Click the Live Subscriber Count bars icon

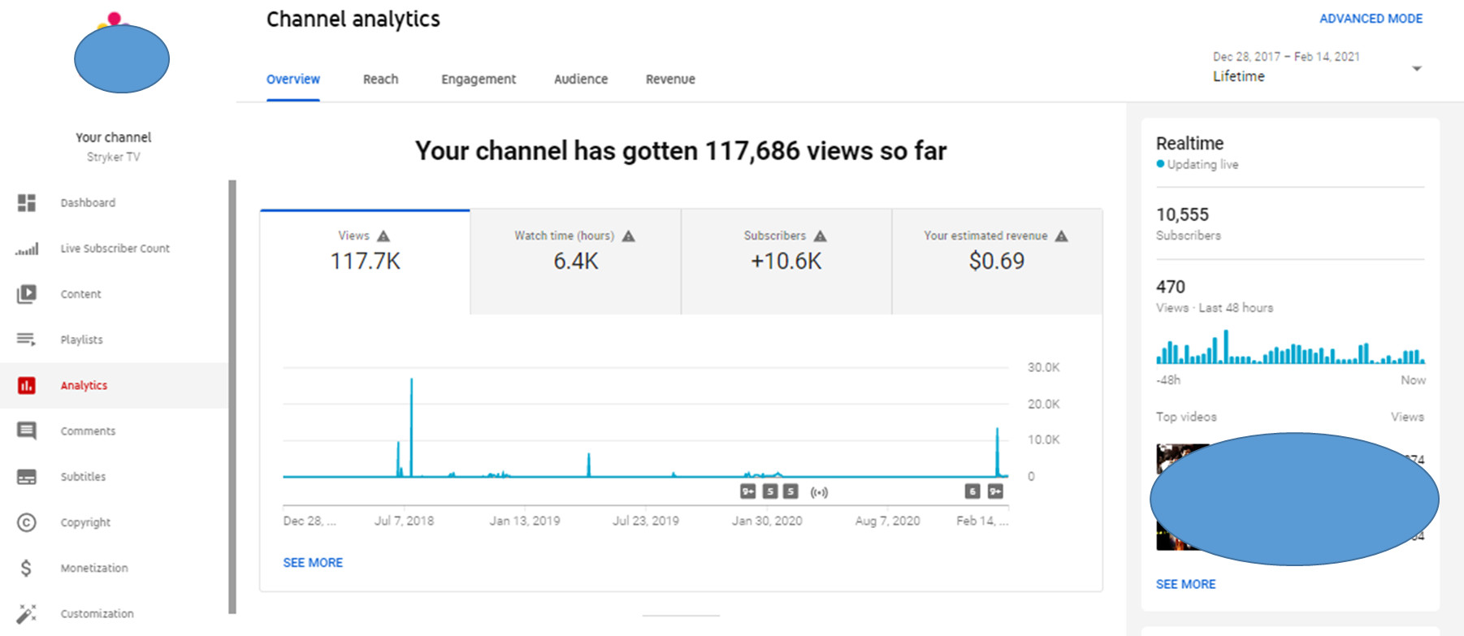pyautogui.click(x=27, y=249)
